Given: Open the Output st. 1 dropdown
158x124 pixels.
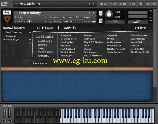Looking at the screenshot, I should (46, 18).
